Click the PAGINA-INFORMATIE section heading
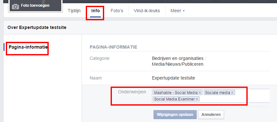Viewport: 277px width, 122px height. [114, 47]
